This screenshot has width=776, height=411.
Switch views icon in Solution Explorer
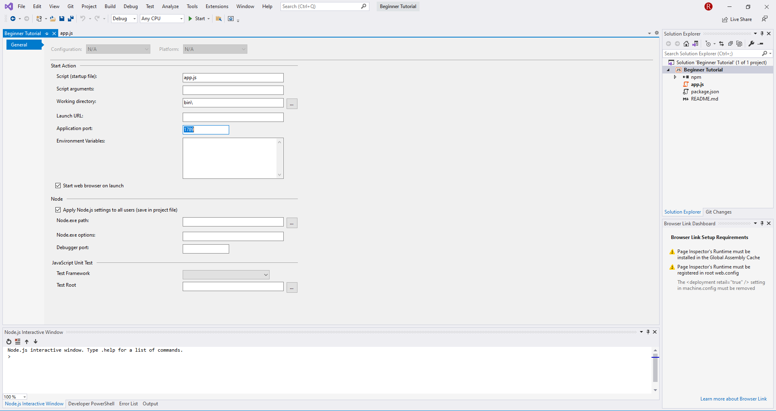click(x=695, y=44)
